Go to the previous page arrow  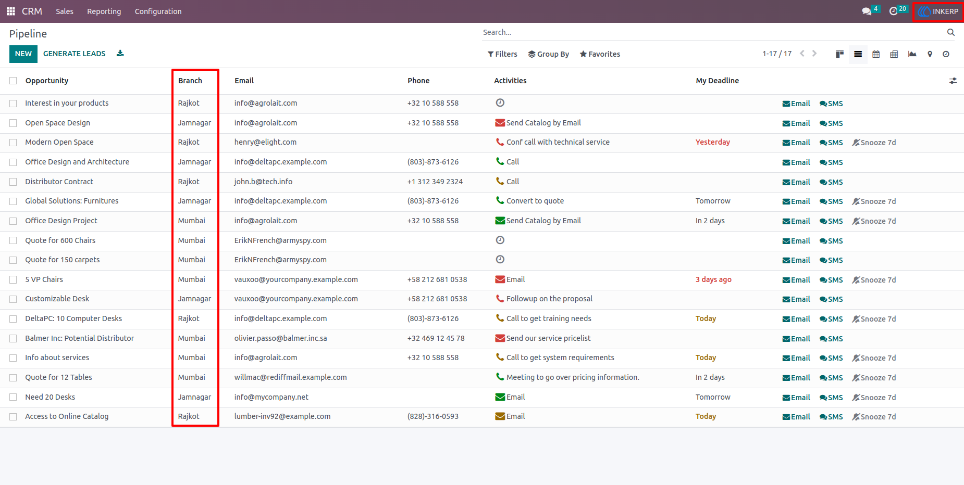[802, 53]
